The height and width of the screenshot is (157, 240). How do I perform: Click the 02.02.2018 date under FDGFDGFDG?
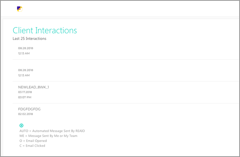point(26,114)
